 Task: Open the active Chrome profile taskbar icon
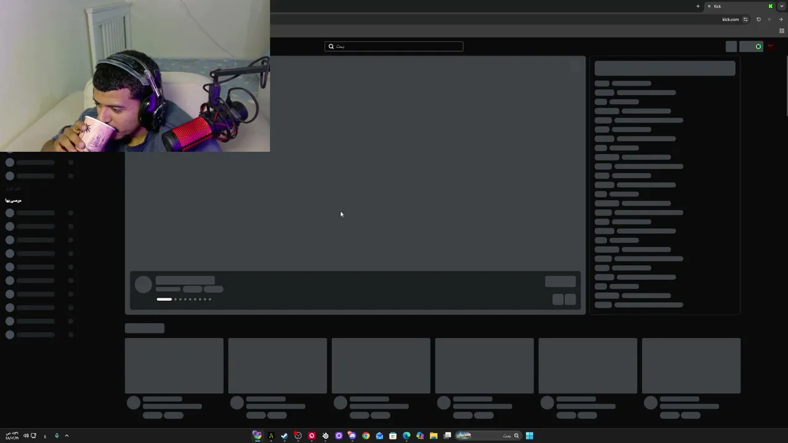tap(257, 436)
